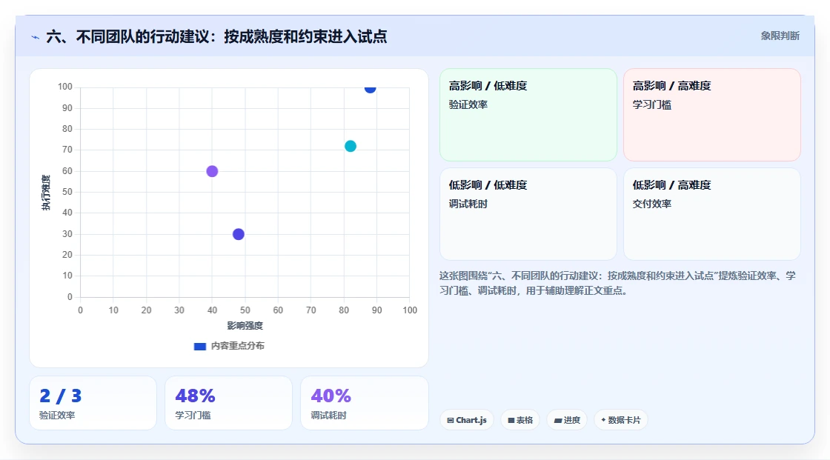The width and height of the screenshot is (830, 460).
Task: Toggle the 内容重点分布 legend label
Action: click(238, 346)
